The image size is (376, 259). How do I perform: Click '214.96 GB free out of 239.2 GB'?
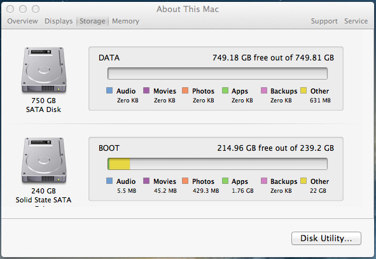coord(275,148)
